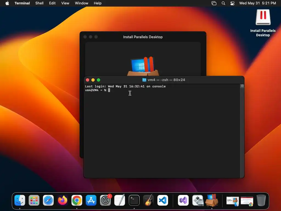The image size is (281, 211).
Task: Open the minimized Finder window thumbnail in the Dock
Action: (x=233, y=201)
